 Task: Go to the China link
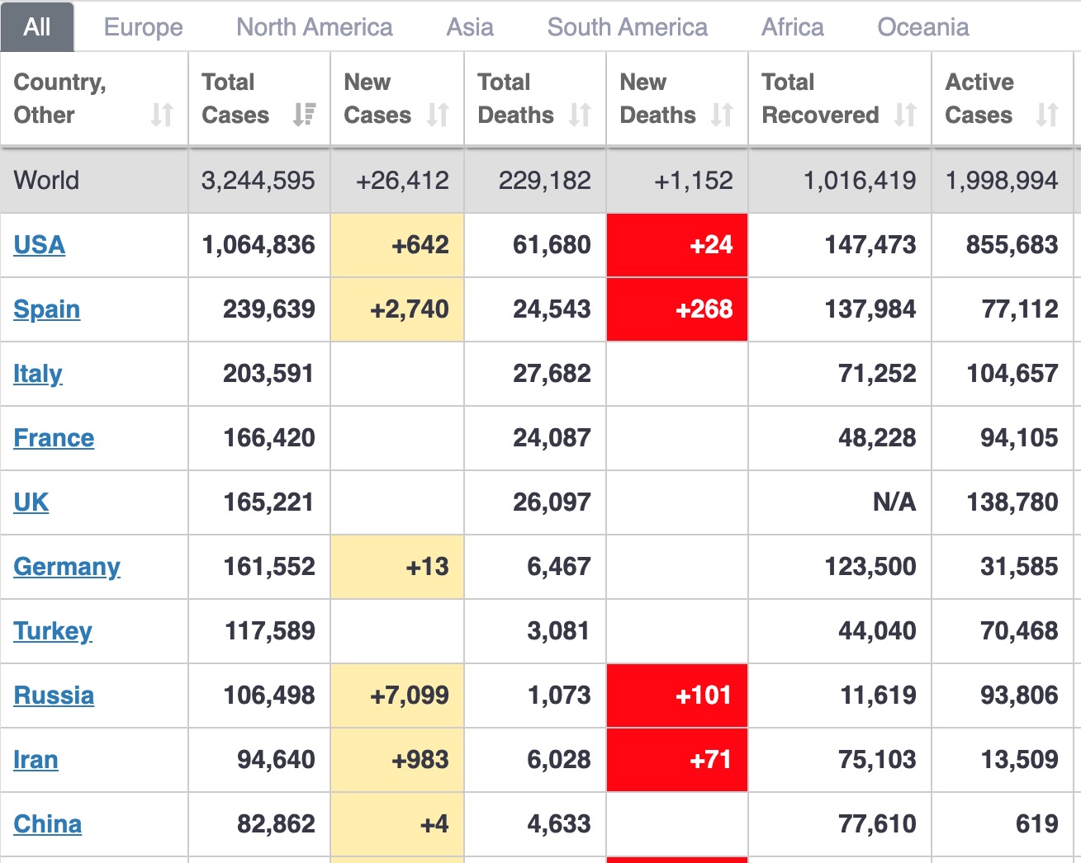48,824
